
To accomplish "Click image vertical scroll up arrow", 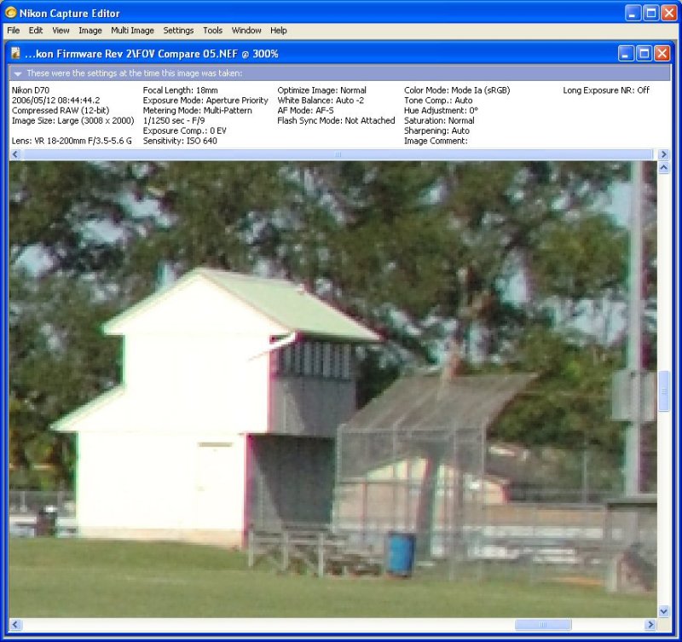I will pyautogui.click(x=664, y=168).
